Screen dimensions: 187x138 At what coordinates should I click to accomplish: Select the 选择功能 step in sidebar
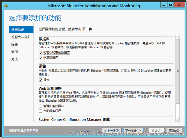pos(21,30)
